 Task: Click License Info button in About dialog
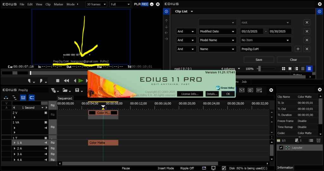click(190, 94)
